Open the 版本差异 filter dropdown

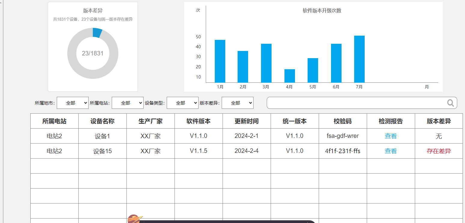click(x=238, y=103)
